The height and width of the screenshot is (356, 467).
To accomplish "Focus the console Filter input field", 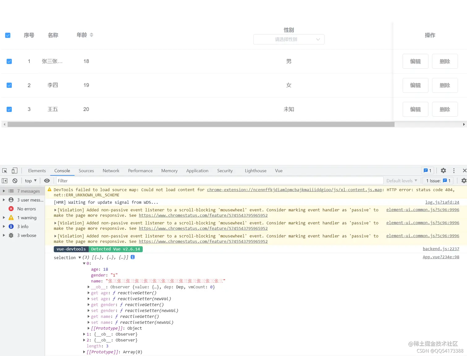I will pyautogui.click(x=219, y=181).
